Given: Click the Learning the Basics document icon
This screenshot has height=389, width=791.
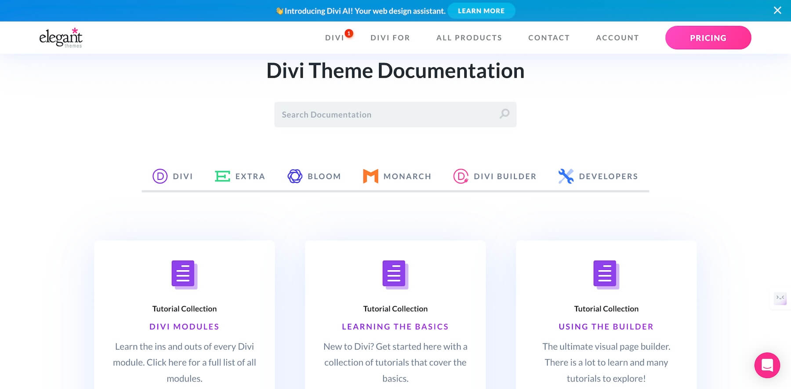Looking at the screenshot, I should point(395,275).
